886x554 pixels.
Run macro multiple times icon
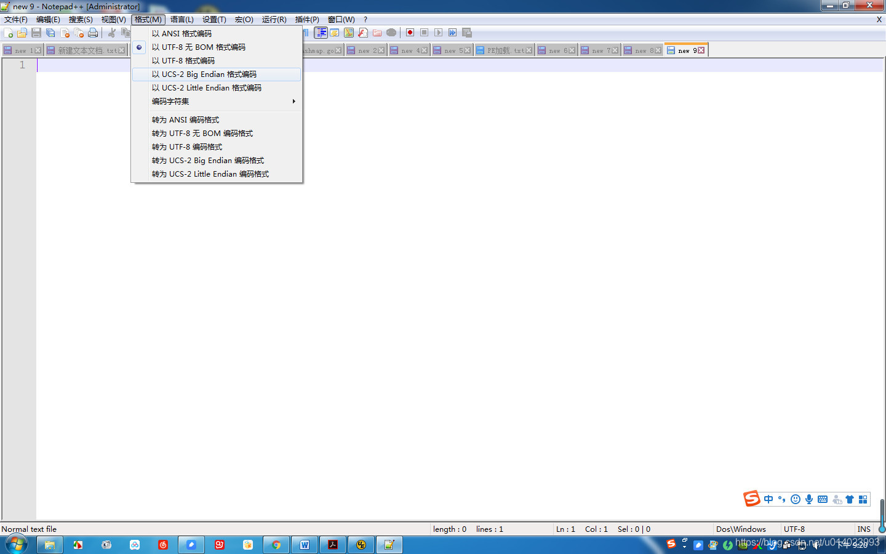452,33
